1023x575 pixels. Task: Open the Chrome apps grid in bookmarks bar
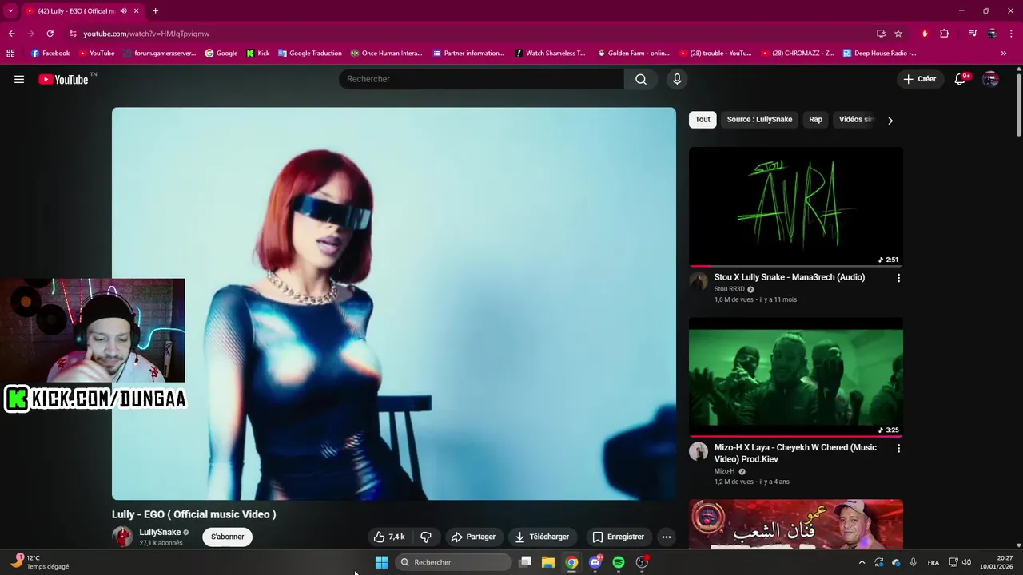click(x=10, y=54)
